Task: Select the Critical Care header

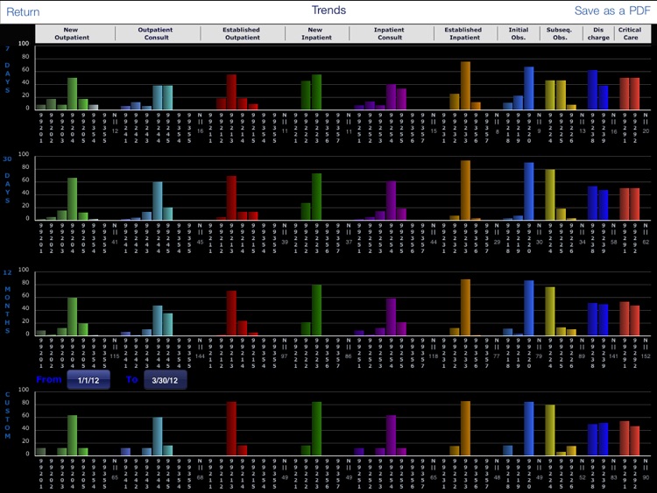Action: point(630,33)
